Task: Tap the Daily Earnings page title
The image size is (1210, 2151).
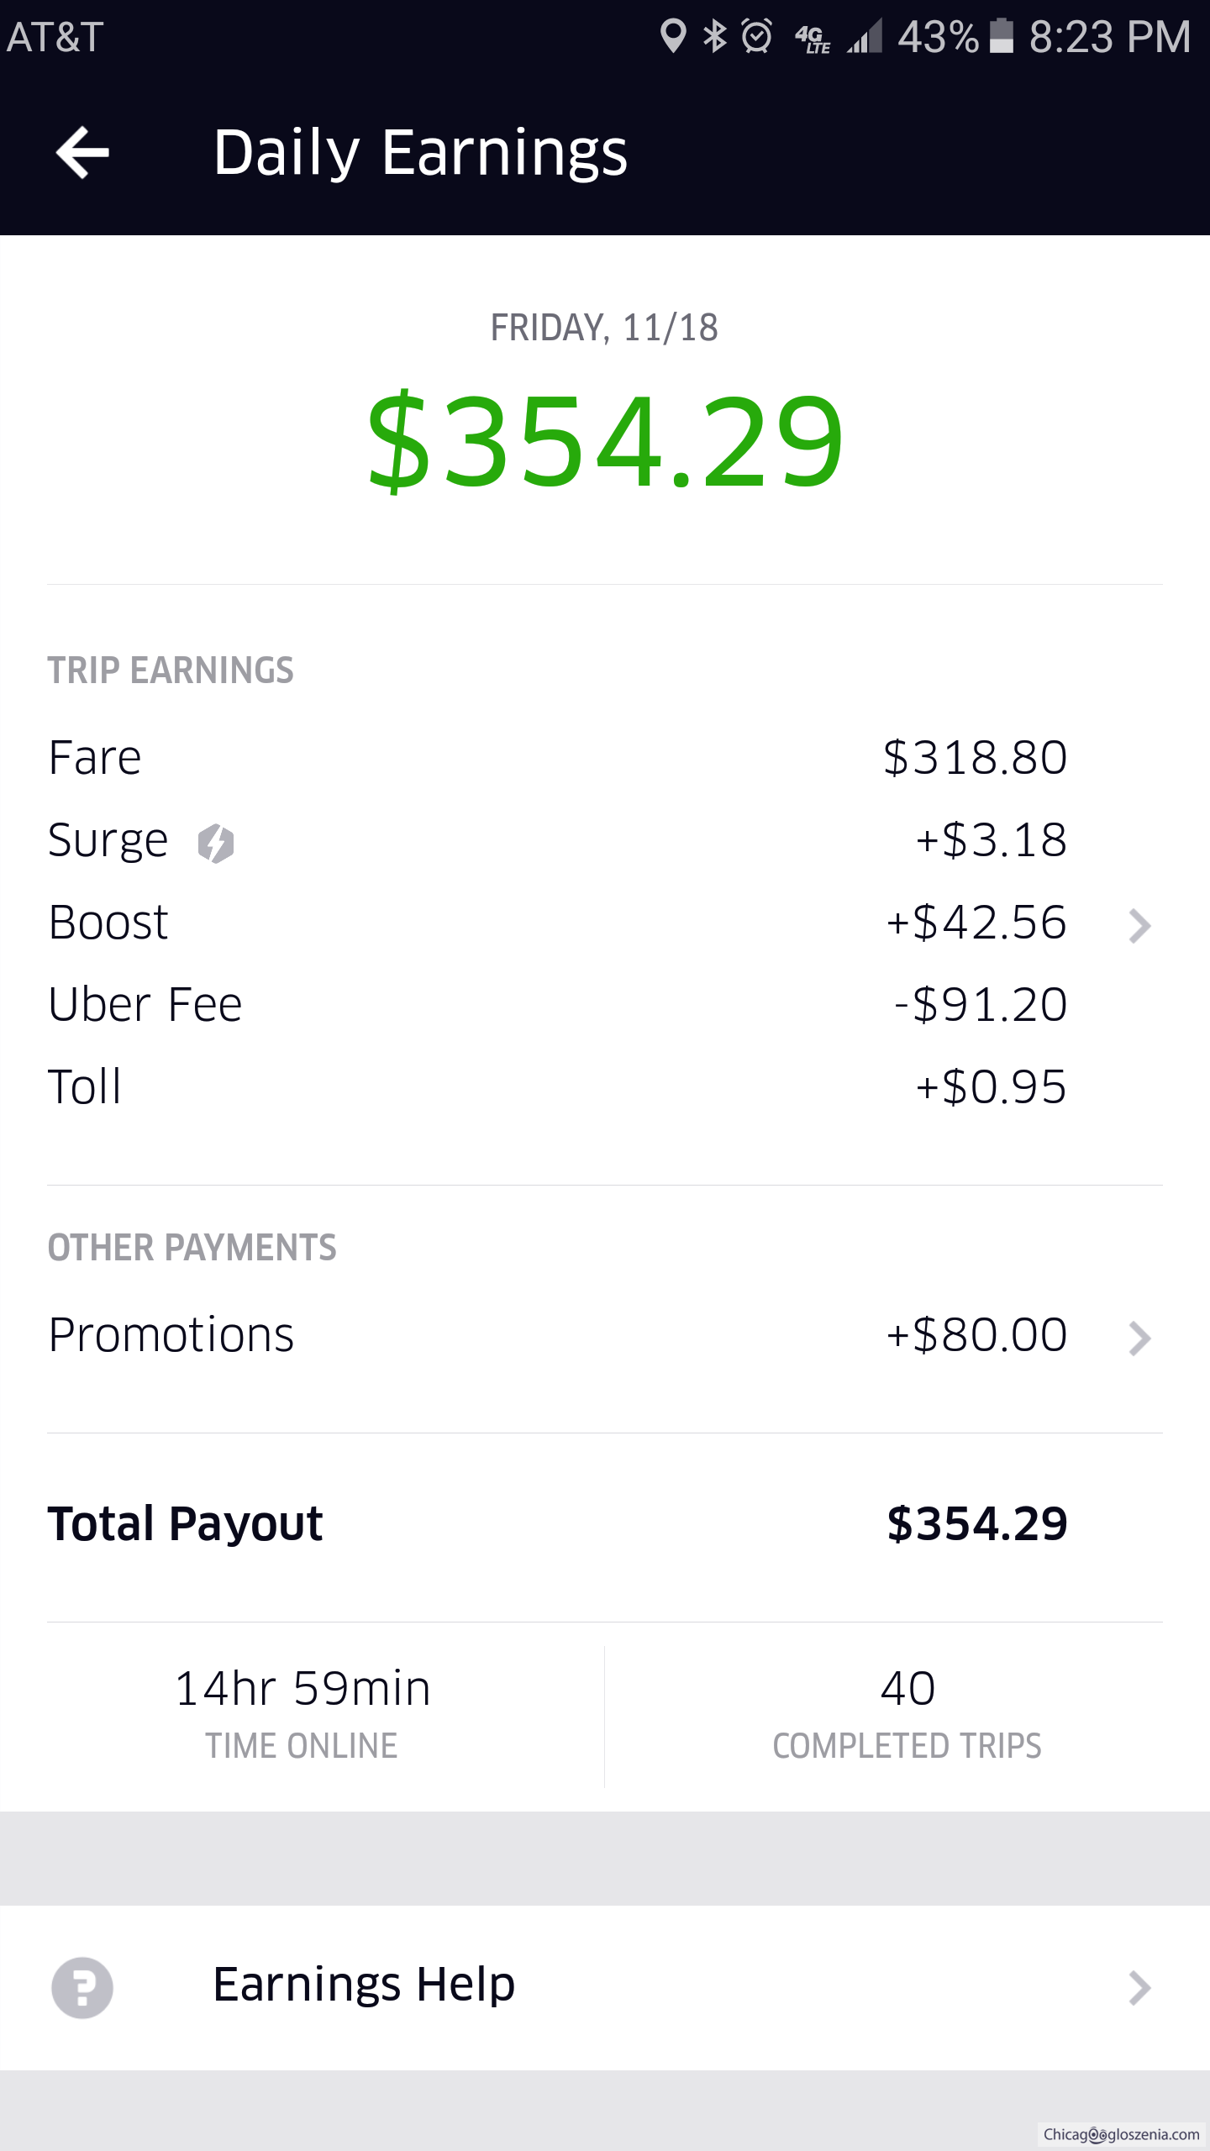Action: point(420,152)
